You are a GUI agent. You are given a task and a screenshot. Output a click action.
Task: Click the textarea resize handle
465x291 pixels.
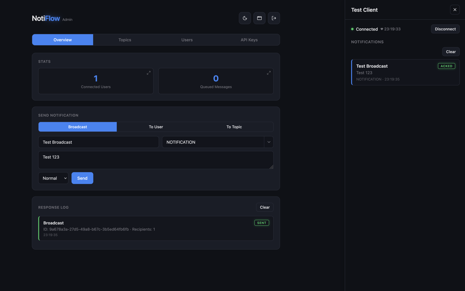coord(271,167)
